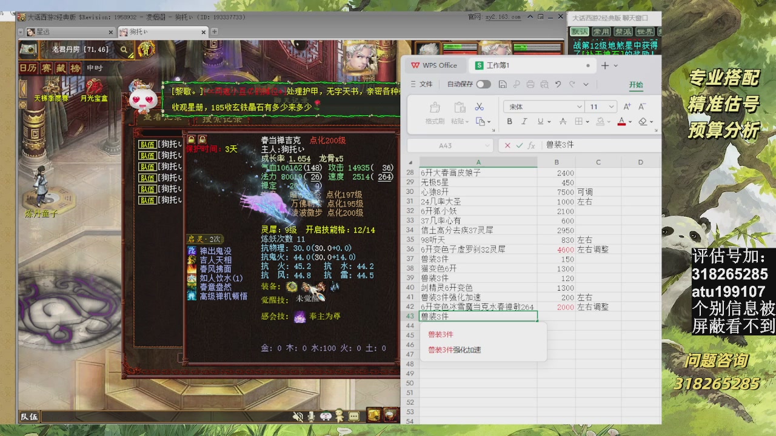Click the 藏 button in game

[61, 68]
